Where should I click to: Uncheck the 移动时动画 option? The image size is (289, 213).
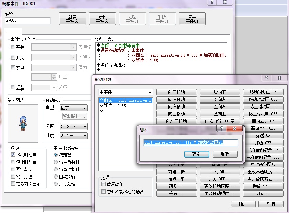[13, 154]
